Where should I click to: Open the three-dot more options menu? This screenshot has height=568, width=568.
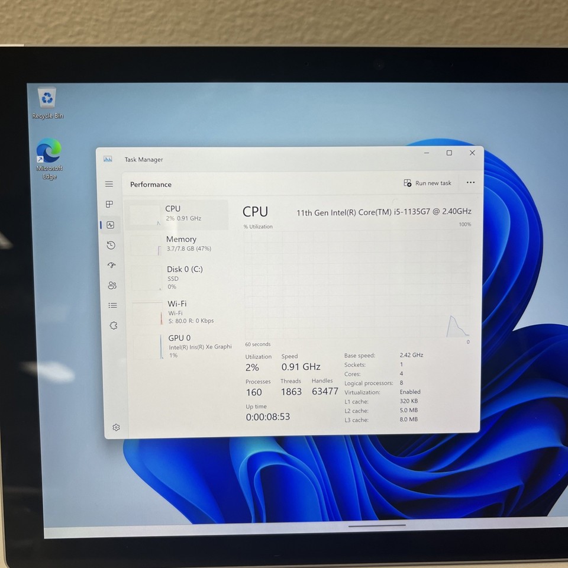tap(470, 182)
